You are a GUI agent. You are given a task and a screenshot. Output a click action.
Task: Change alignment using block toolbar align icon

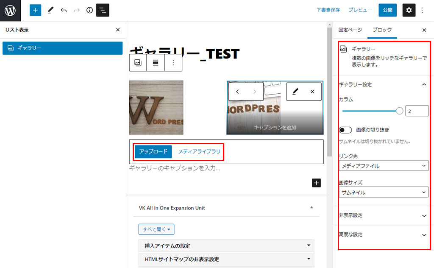click(156, 63)
